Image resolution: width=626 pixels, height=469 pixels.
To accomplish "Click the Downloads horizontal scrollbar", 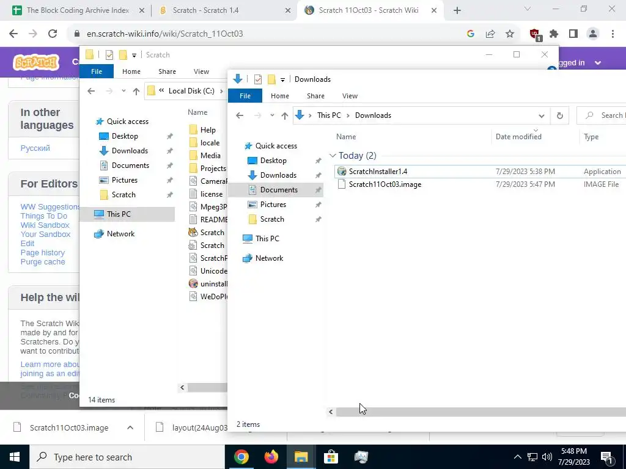I will pos(481,412).
